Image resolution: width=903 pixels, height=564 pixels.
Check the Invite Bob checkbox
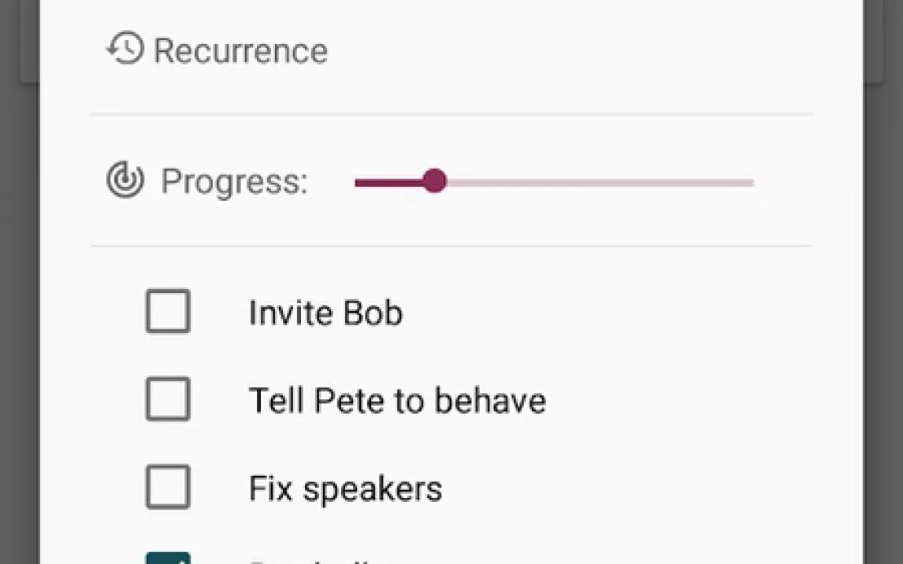168,311
